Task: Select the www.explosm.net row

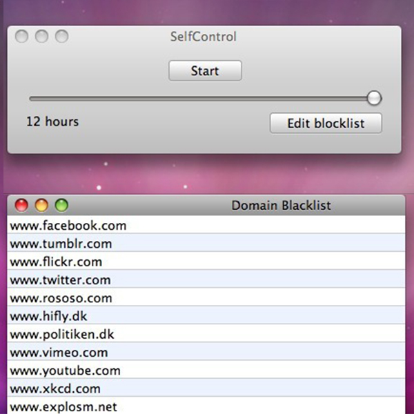Action: click(x=206, y=406)
